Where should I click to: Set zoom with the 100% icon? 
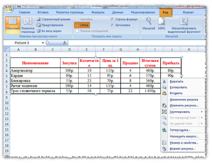[161, 21]
